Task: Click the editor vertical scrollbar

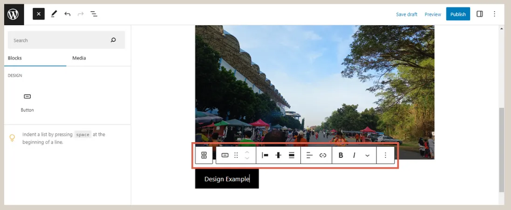Action: 502,150
